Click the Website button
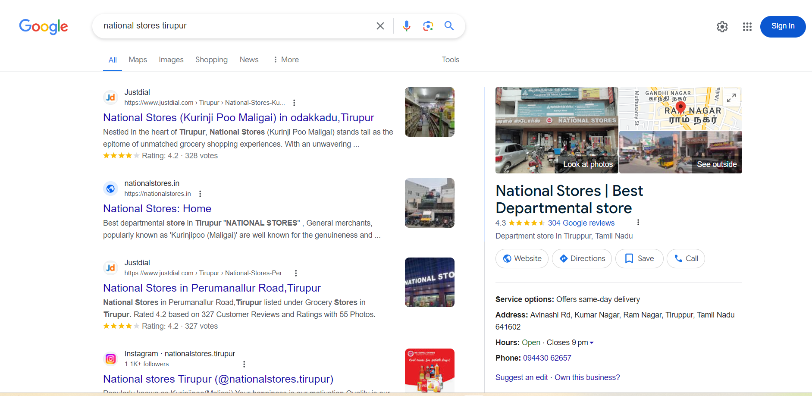The width and height of the screenshot is (812, 396). pyautogui.click(x=522, y=258)
